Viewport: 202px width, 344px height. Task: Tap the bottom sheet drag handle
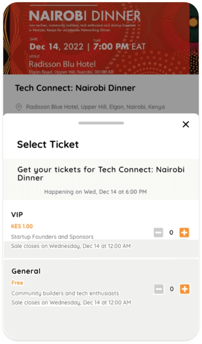click(x=101, y=123)
